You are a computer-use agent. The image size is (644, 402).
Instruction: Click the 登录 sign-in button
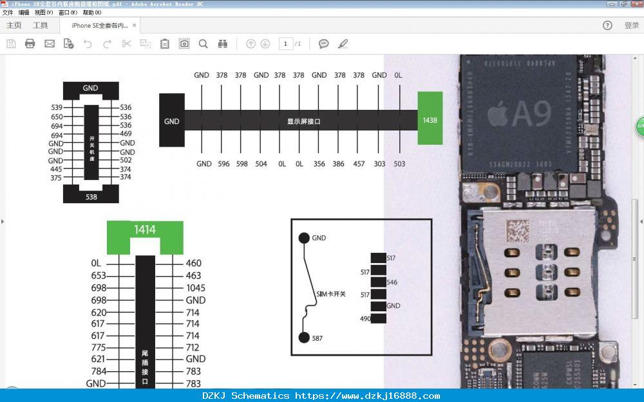632,26
